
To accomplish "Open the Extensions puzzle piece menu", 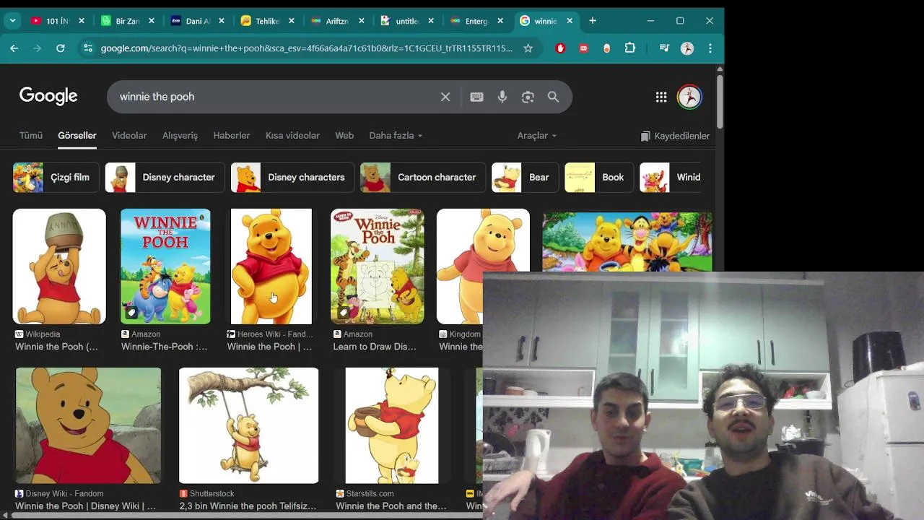I will tap(630, 48).
